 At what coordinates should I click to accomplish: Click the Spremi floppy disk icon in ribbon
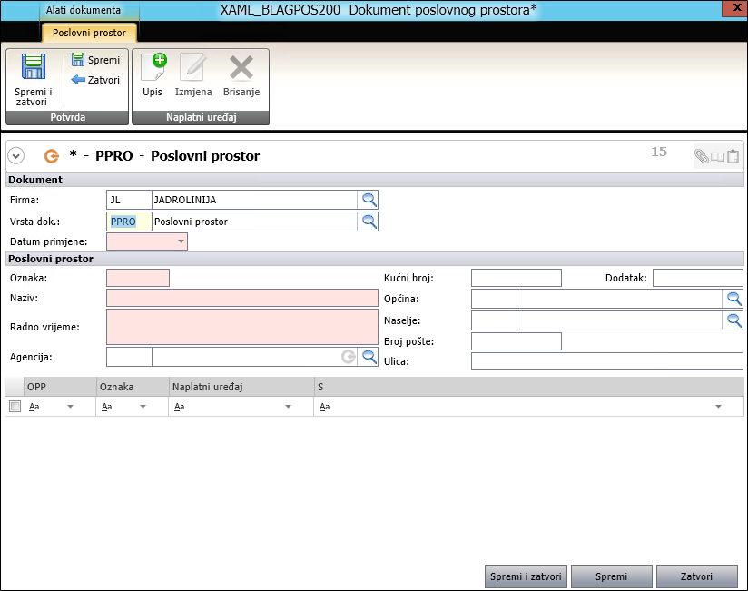click(x=78, y=60)
